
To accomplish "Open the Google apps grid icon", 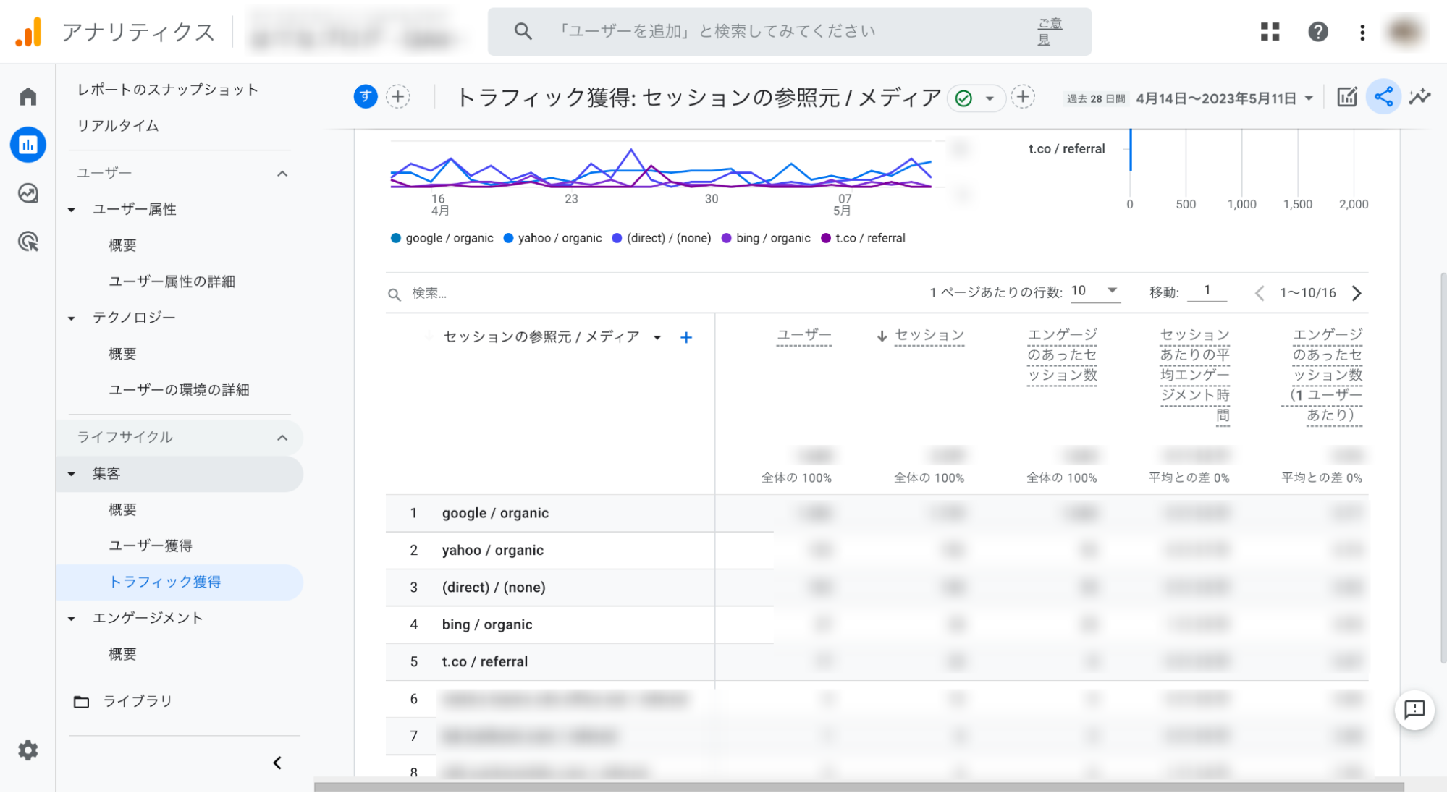I will [x=1270, y=32].
